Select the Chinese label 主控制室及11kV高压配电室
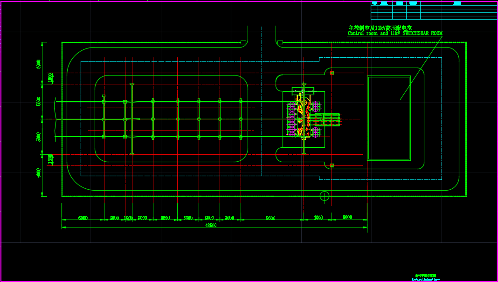 380,28
